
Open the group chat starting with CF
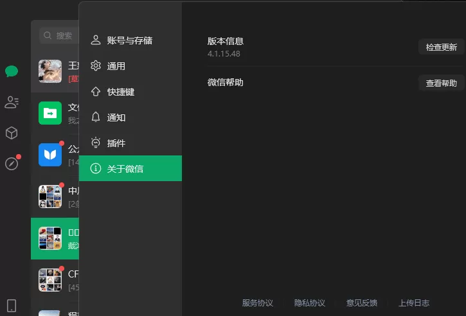pyautogui.click(x=55, y=280)
